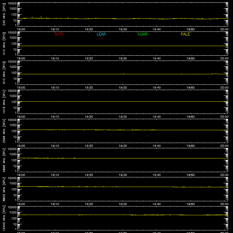Click the 8800 MHz [SFU] axis title
Viewport: 233px width, 233px height.
(4, 189)
